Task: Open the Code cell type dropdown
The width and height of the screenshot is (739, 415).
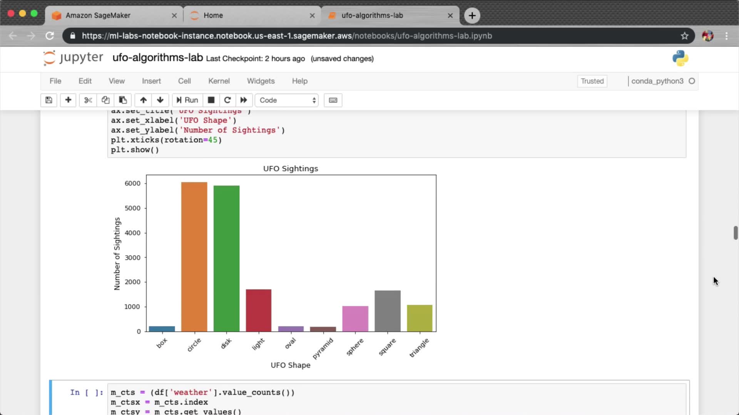Action: point(287,100)
